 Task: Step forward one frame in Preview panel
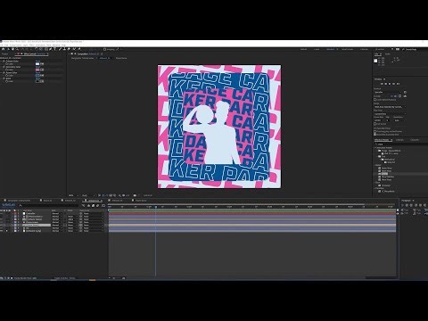click(393, 84)
